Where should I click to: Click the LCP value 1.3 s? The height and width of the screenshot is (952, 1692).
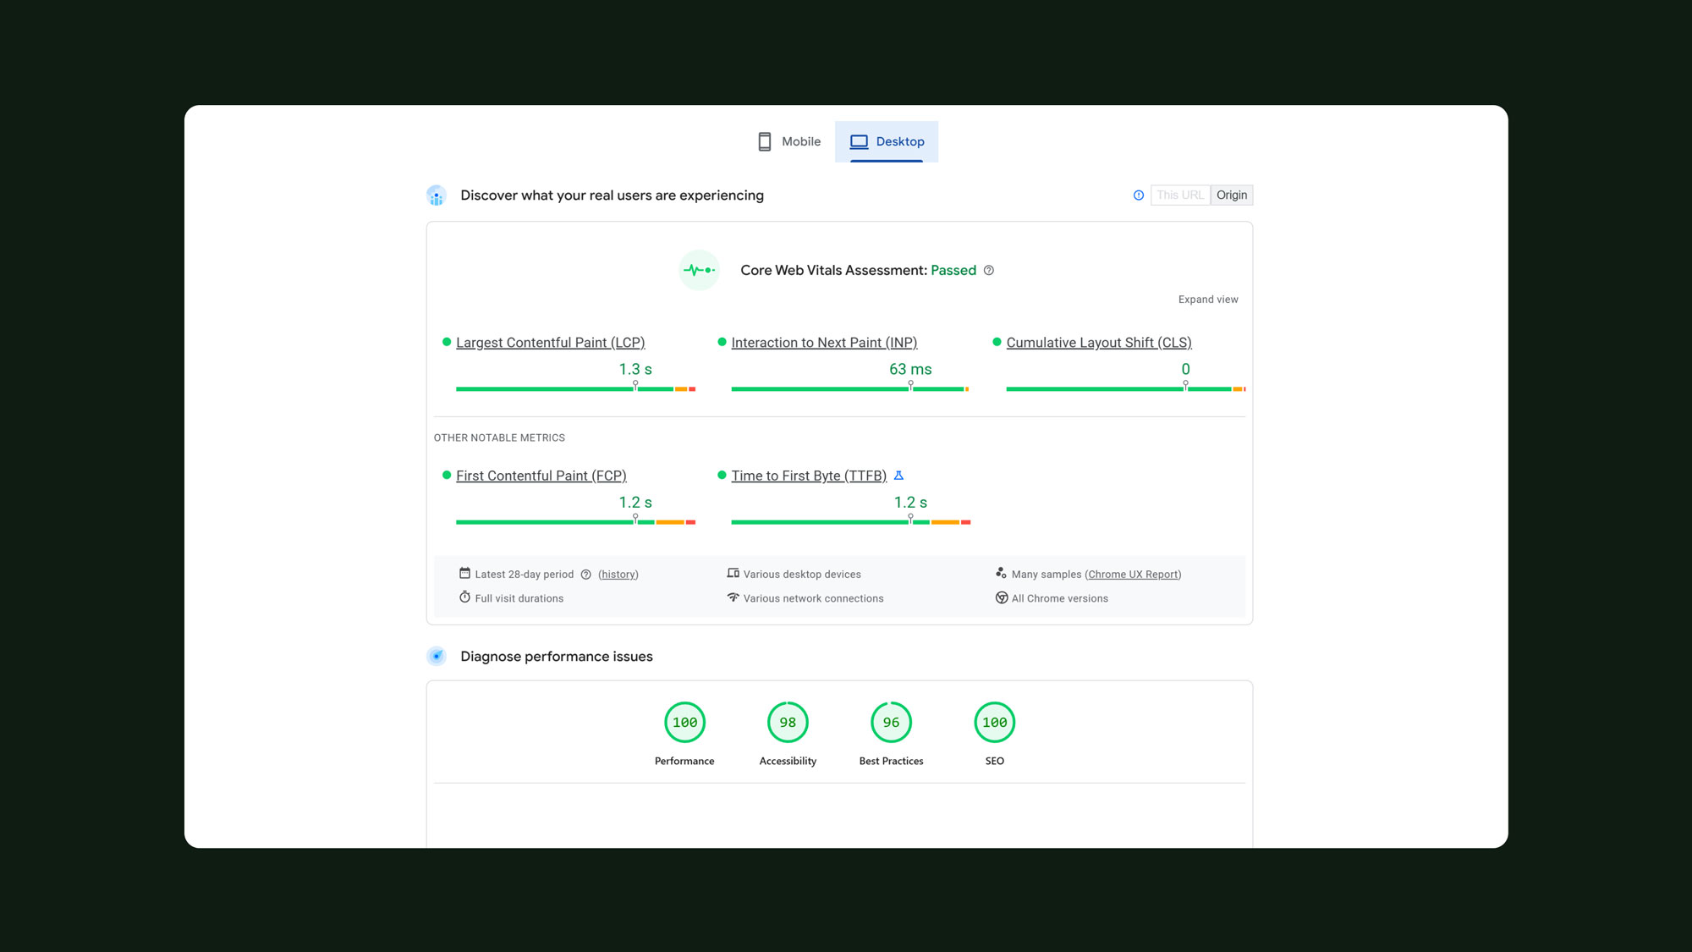click(635, 370)
